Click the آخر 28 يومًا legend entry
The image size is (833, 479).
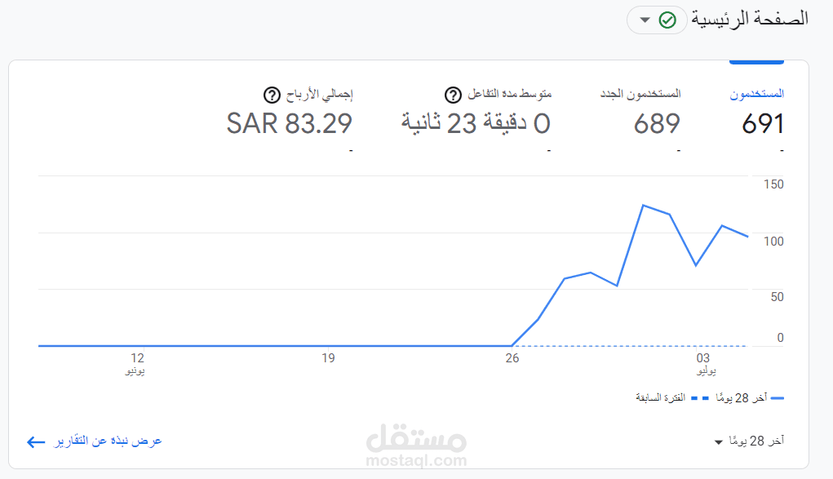point(750,397)
